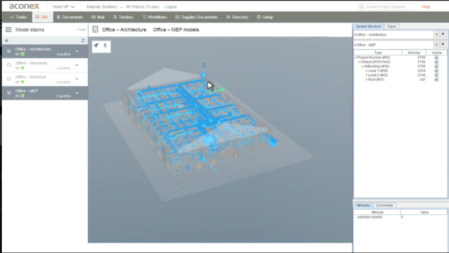Activate the fly mode rocket icon
Viewport: 449px width, 253px height.
pyautogui.click(x=97, y=45)
